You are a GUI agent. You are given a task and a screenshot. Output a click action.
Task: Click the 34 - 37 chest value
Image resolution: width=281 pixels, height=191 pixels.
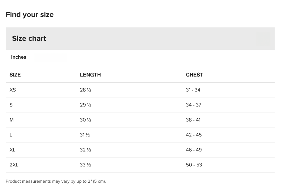193,105
